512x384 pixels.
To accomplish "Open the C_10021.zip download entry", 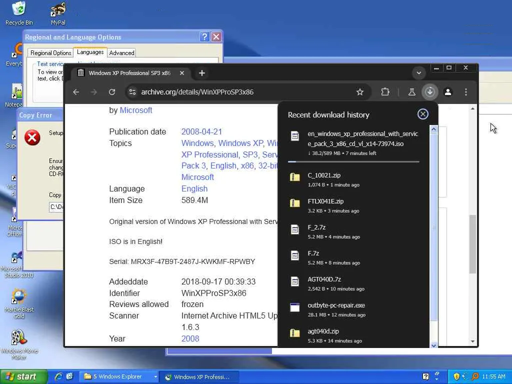I will [x=353, y=179].
